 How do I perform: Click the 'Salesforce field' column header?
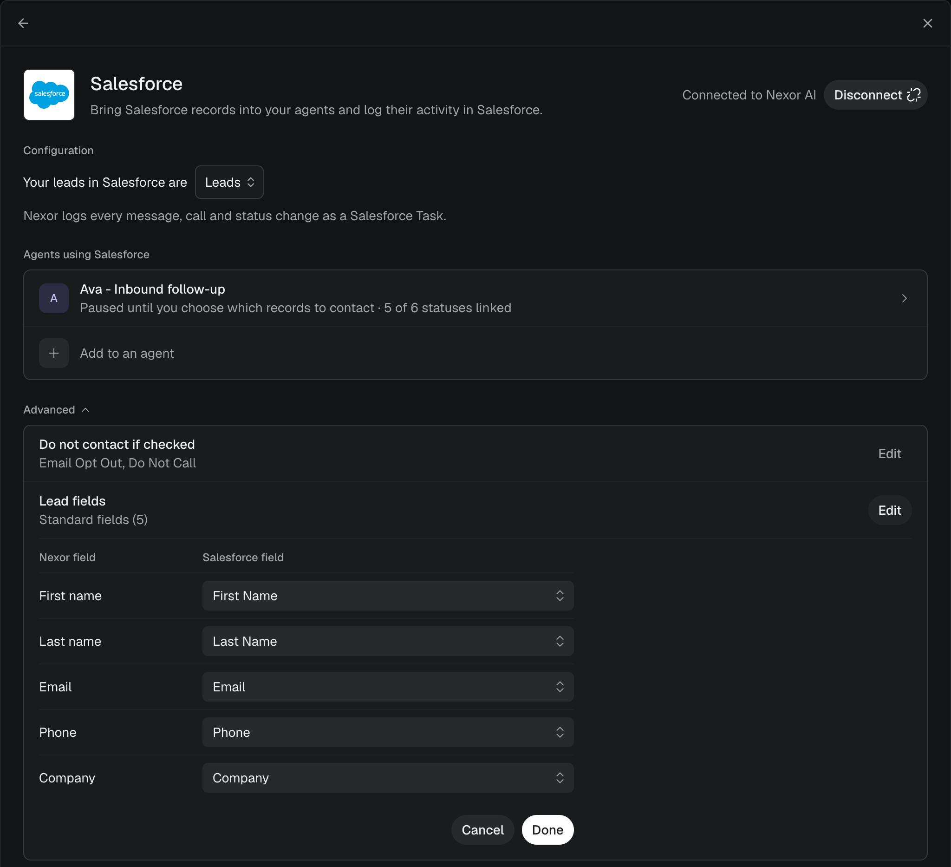pyautogui.click(x=243, y=558)
